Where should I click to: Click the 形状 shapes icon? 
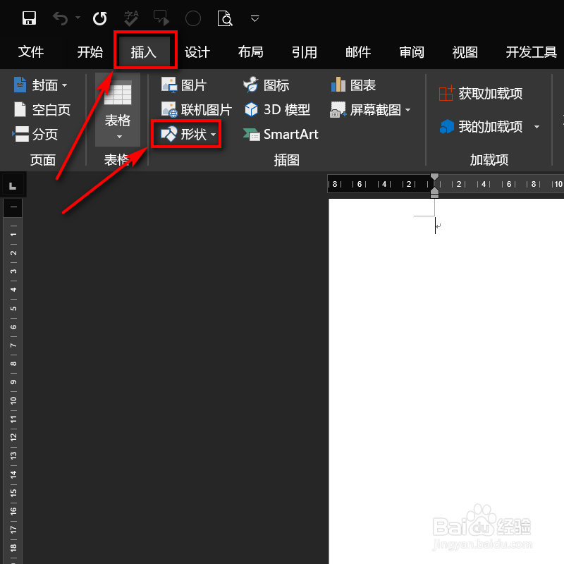click(x=168, y=134)
